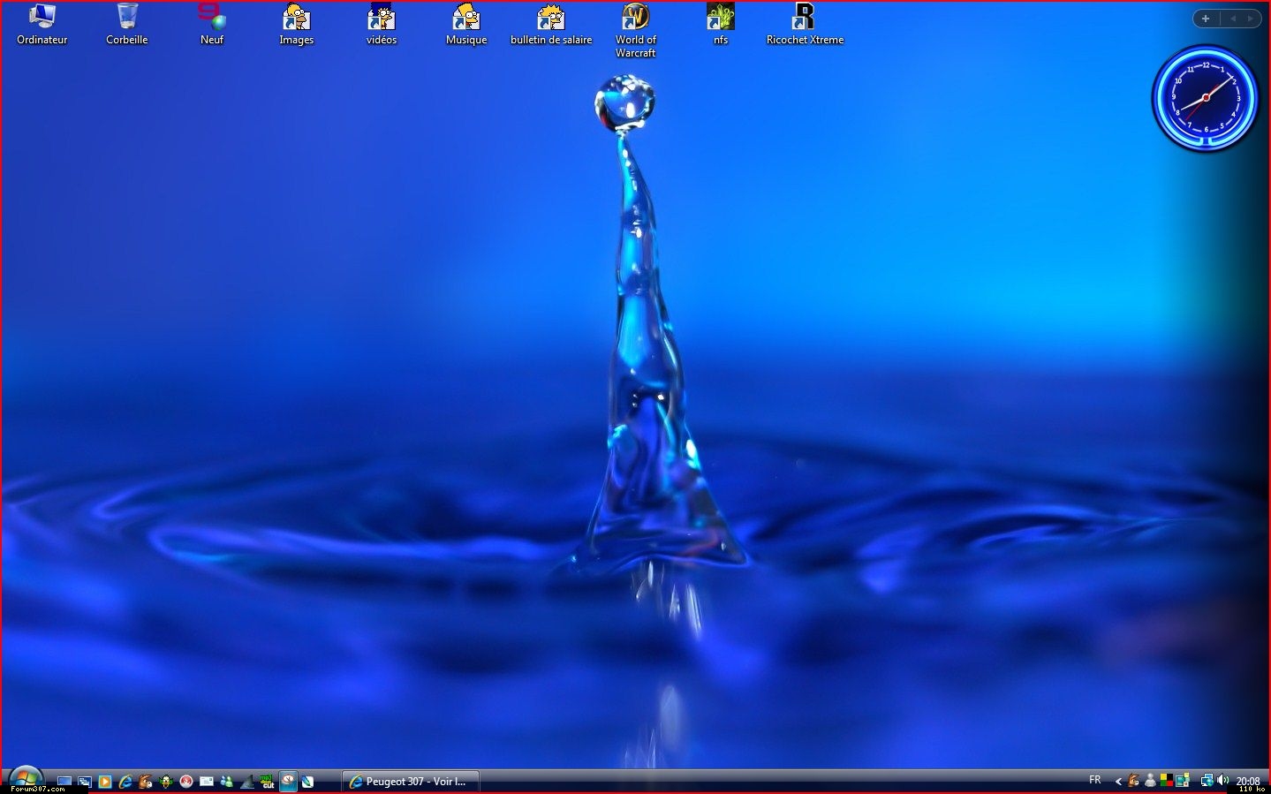
Task: Click the plus button to add gadgets
Action: click(1206, 19)
